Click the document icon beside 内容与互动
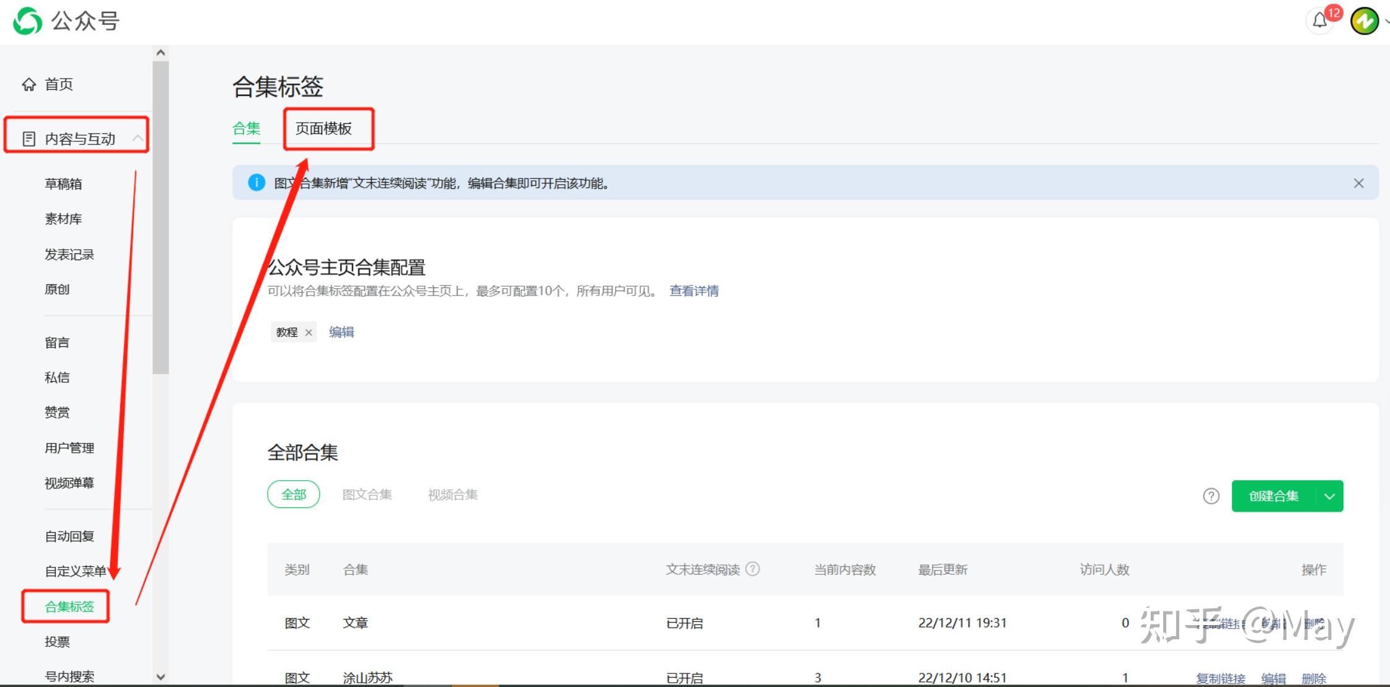 tap(29, 138)
